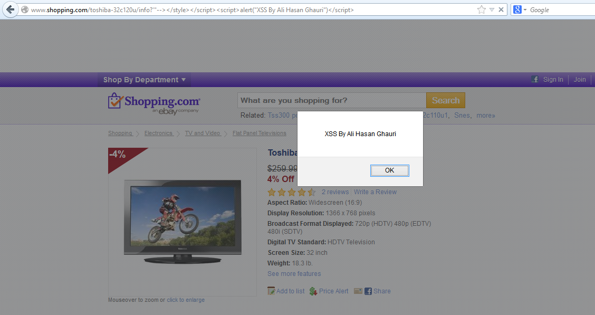Click the Facebook Share icon

click(x=368, y=291)
